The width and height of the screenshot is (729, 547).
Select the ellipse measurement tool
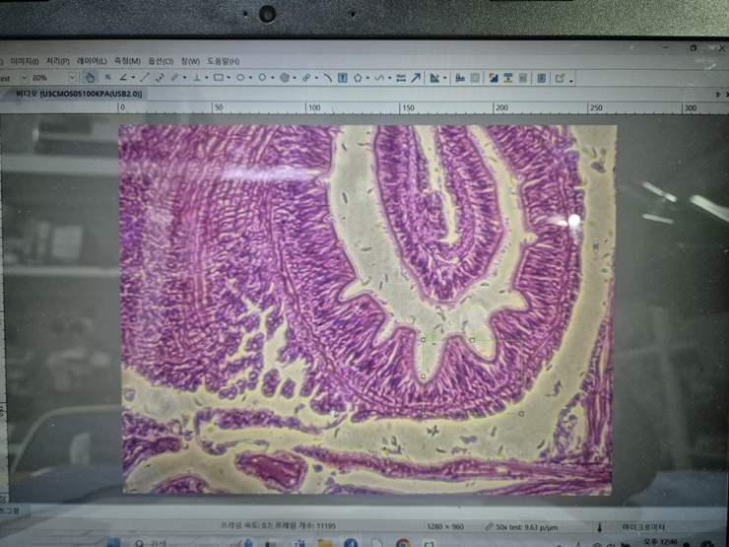click(x=240, y=77)
